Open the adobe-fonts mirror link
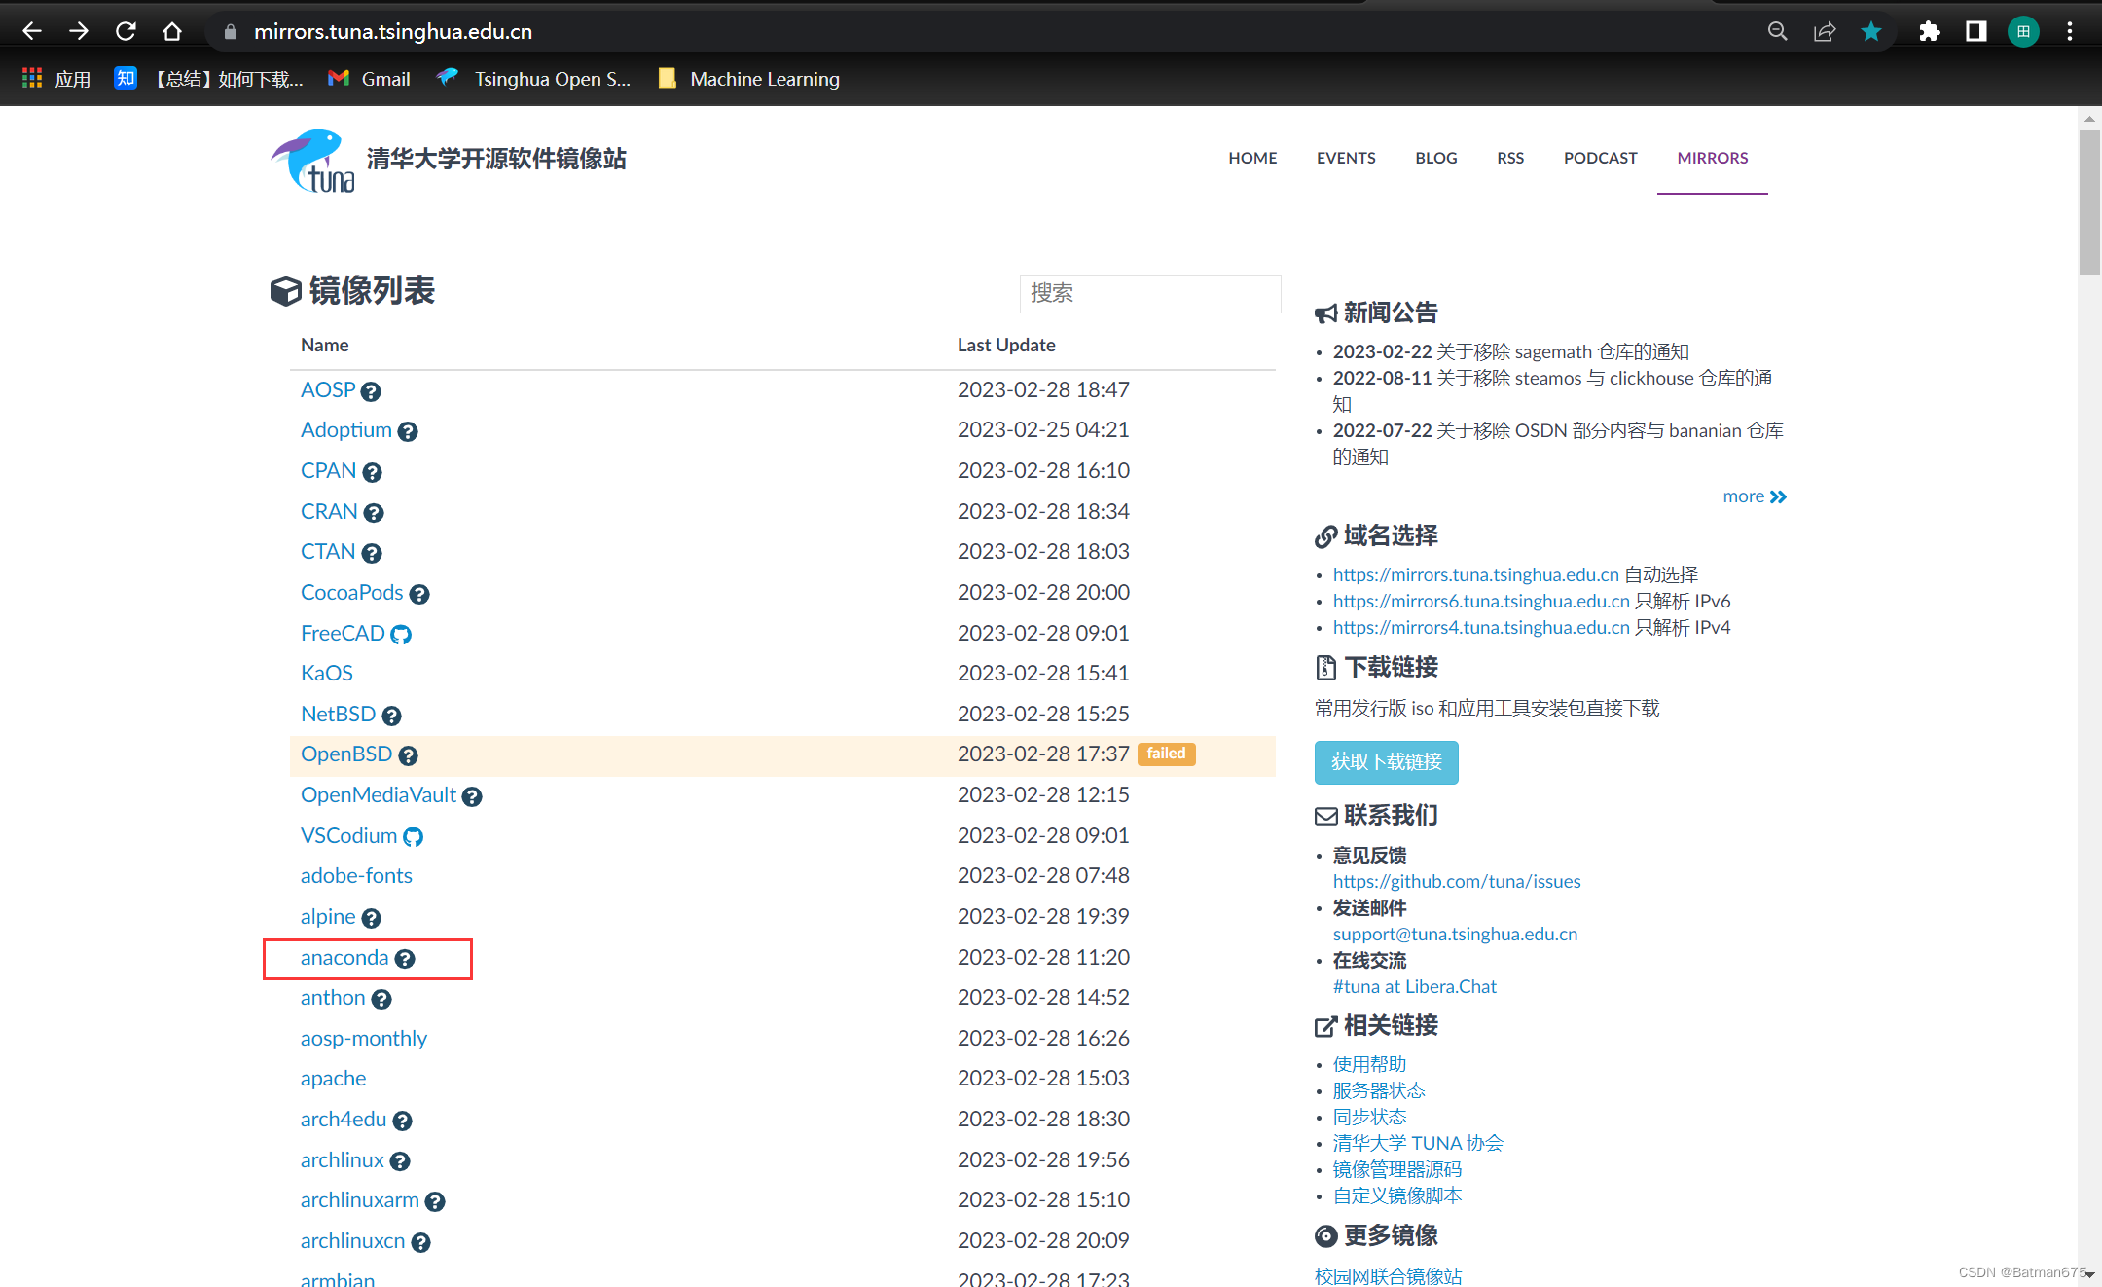The width and height of the screenshot is (2102, 1287). click(356, 875)
